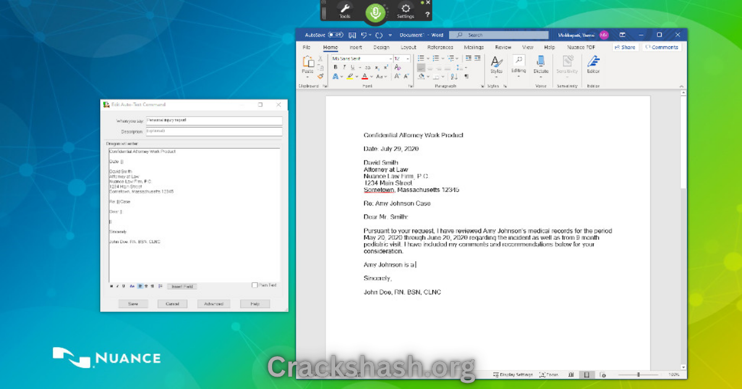Click the red font color button
The width and height of the screenshot is (742, 389).
point(365,77)
